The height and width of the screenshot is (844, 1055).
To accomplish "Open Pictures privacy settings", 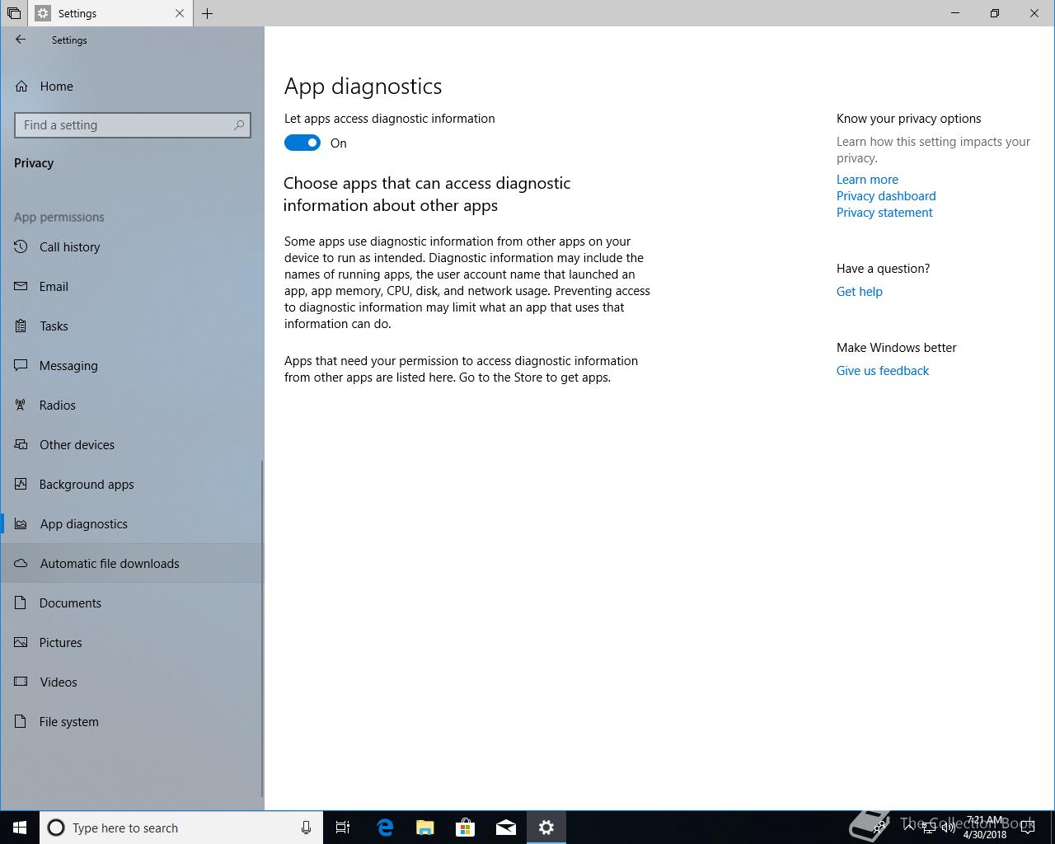I will point(132,643).
